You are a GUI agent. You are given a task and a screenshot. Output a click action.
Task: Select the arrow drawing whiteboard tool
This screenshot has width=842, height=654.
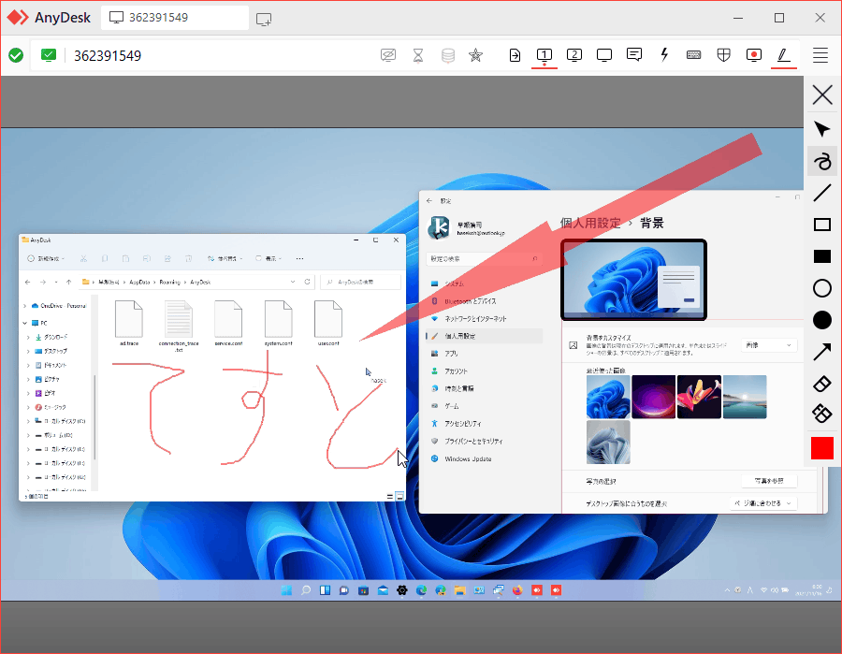click(822, 352)
